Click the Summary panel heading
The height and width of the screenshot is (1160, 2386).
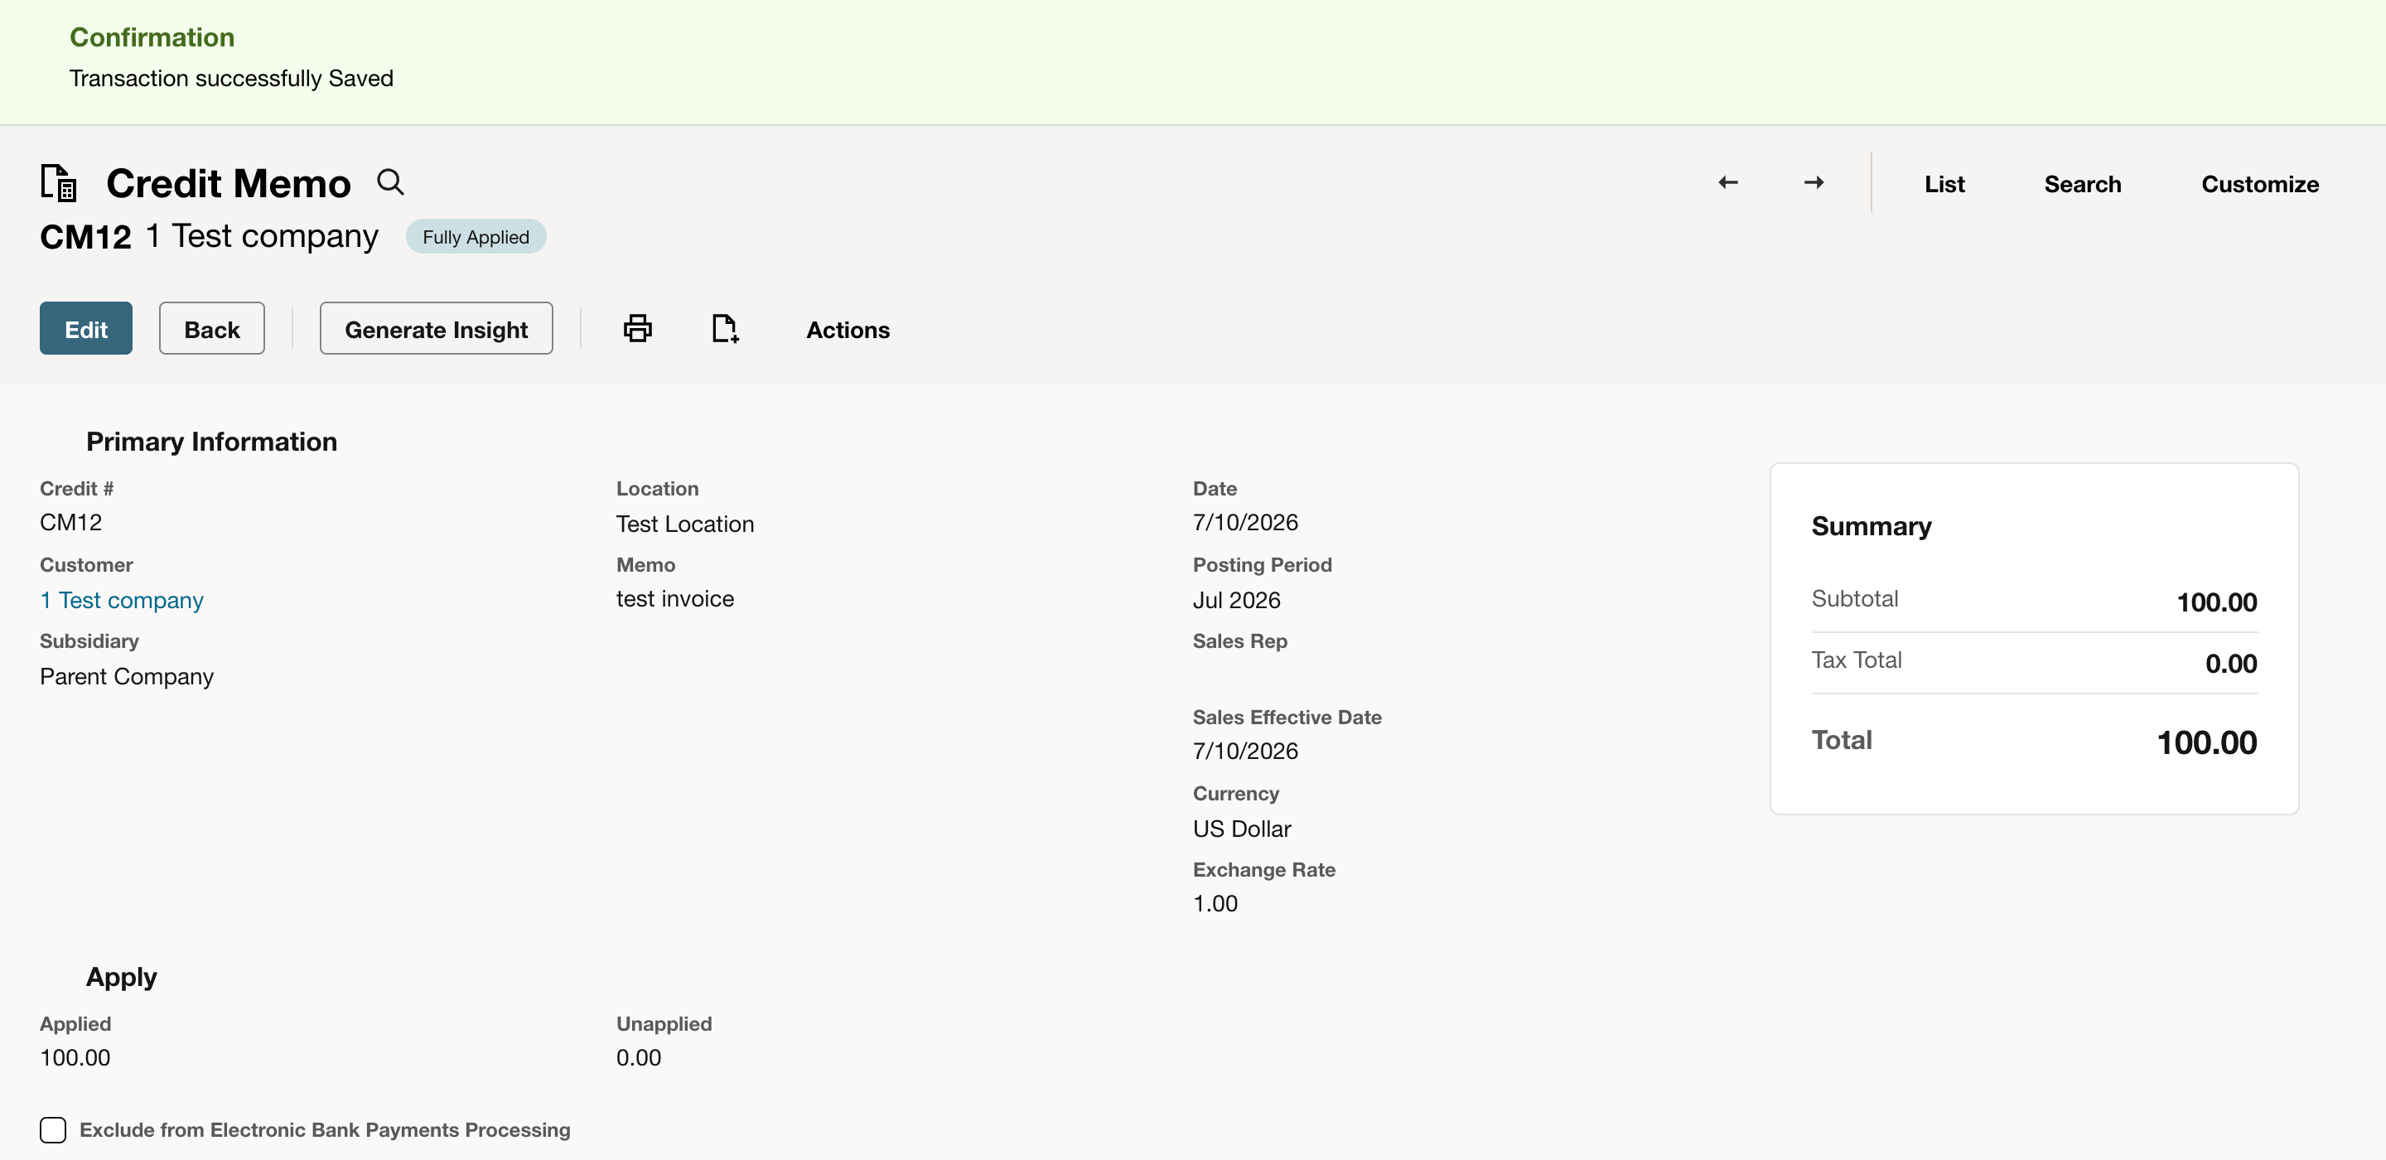[x=1871, y=526]
